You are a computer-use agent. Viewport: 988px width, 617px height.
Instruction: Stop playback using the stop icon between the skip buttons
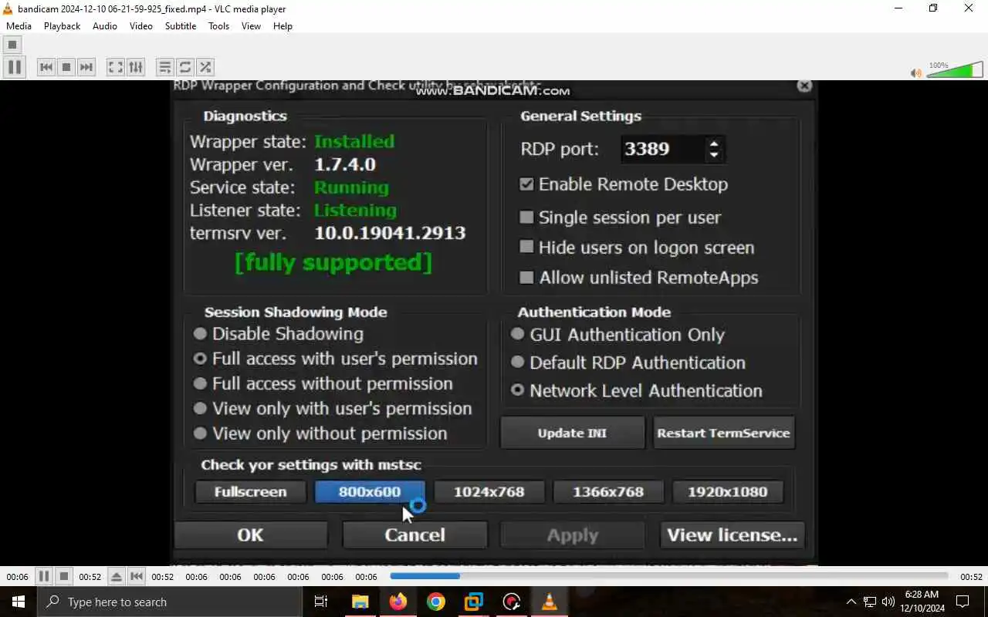pos(66,67)
